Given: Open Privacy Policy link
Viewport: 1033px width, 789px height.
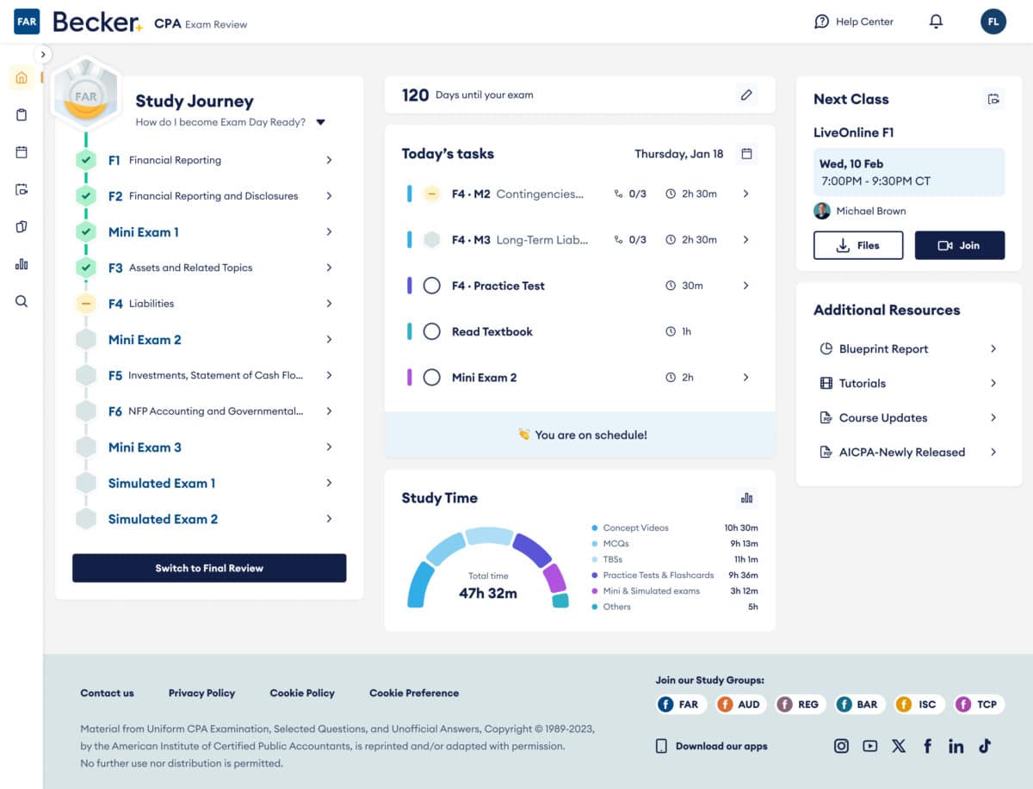Looking at the screenshot, I should [201, 693].
